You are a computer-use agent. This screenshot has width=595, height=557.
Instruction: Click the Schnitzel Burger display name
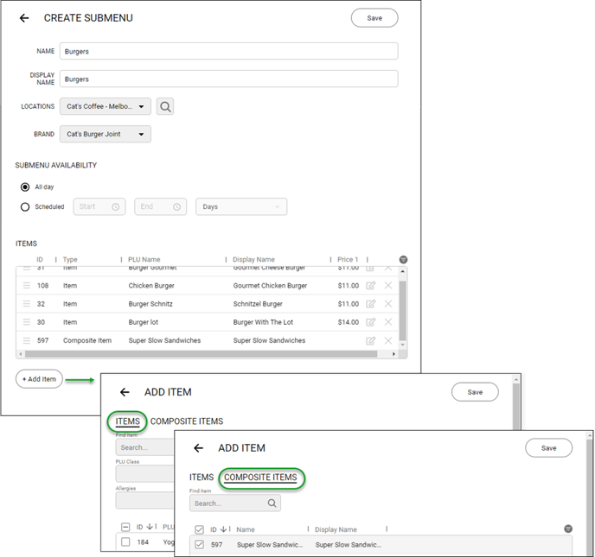[x=258, y=304]
